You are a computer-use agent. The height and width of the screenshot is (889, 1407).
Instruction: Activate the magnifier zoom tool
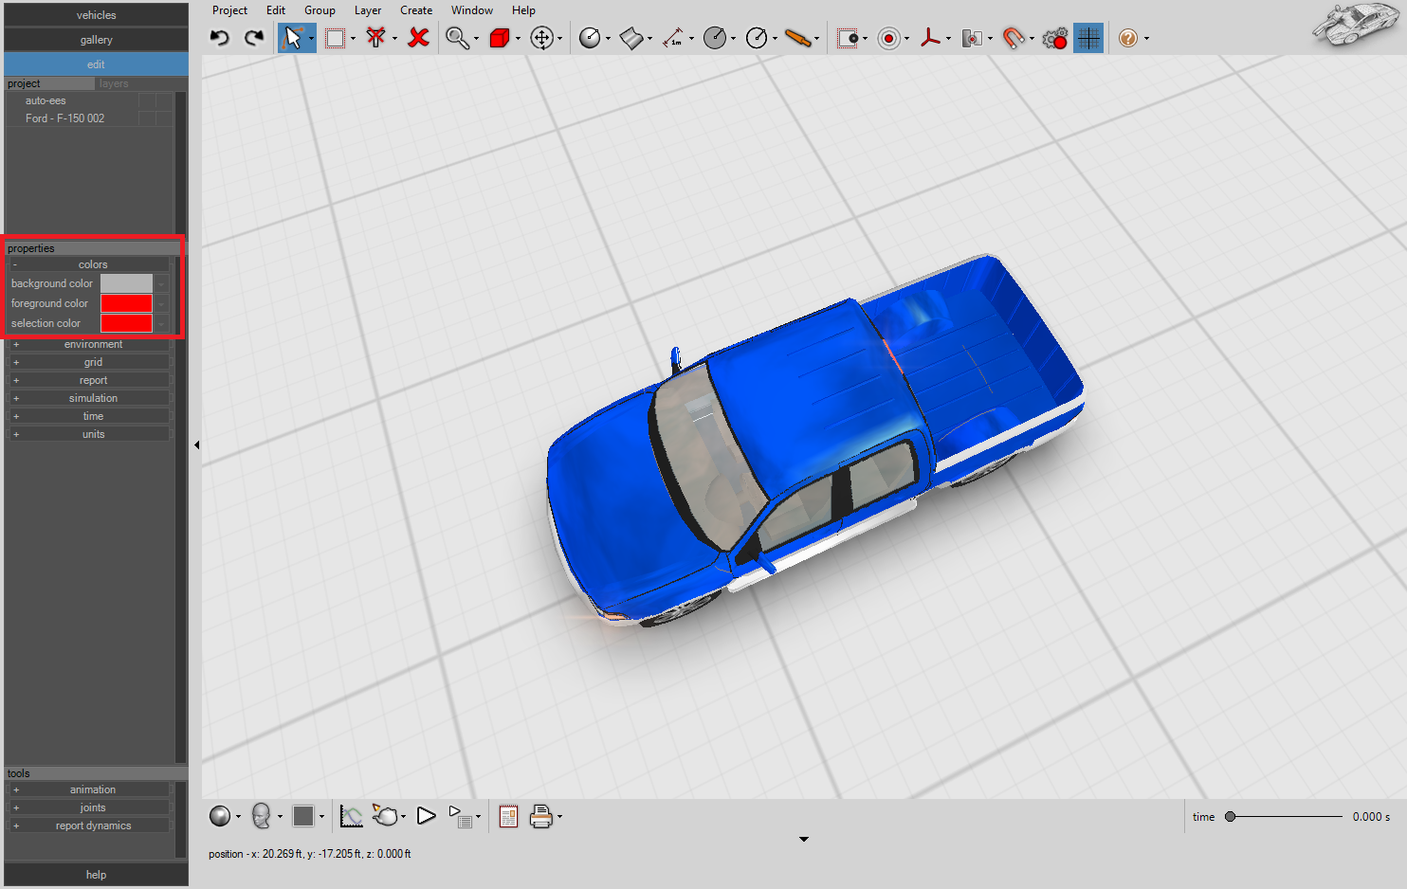458,38
